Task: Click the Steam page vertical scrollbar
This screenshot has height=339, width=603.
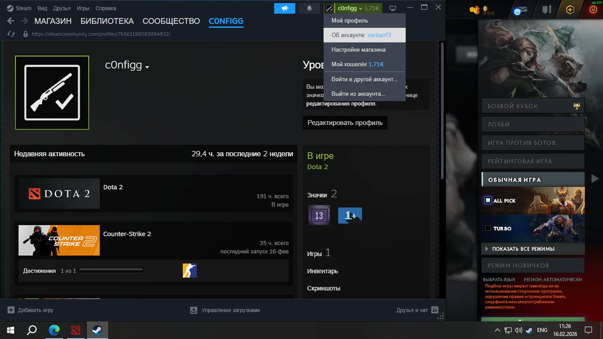Action: point(442,110)
